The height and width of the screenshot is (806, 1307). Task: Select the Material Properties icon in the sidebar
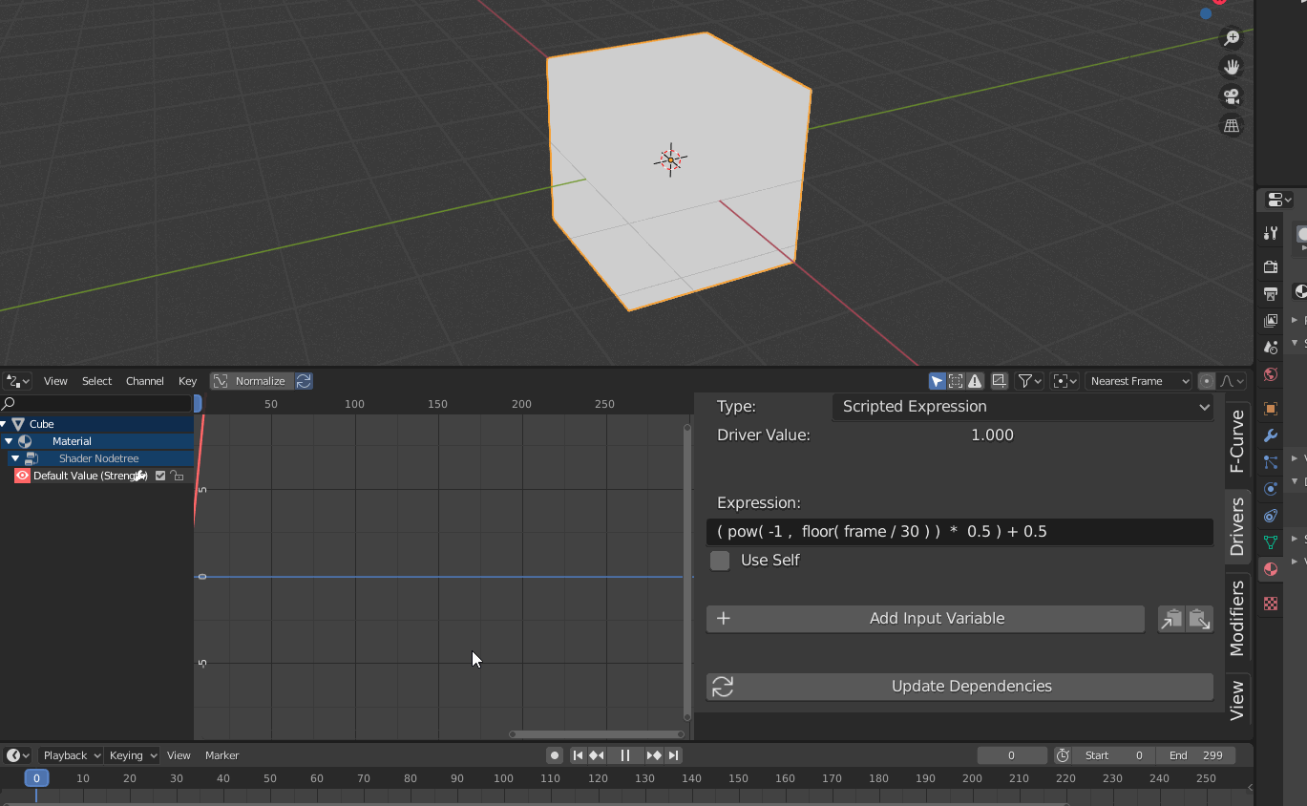click(1270, 569)
